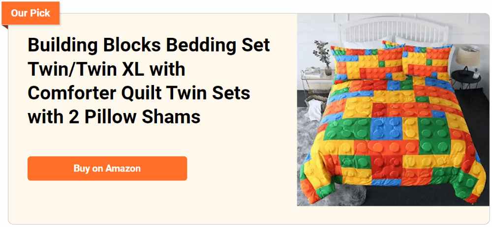Click the large blue block on comforter
The width and height of the screenshot is (492, 227).
point(386,129)
